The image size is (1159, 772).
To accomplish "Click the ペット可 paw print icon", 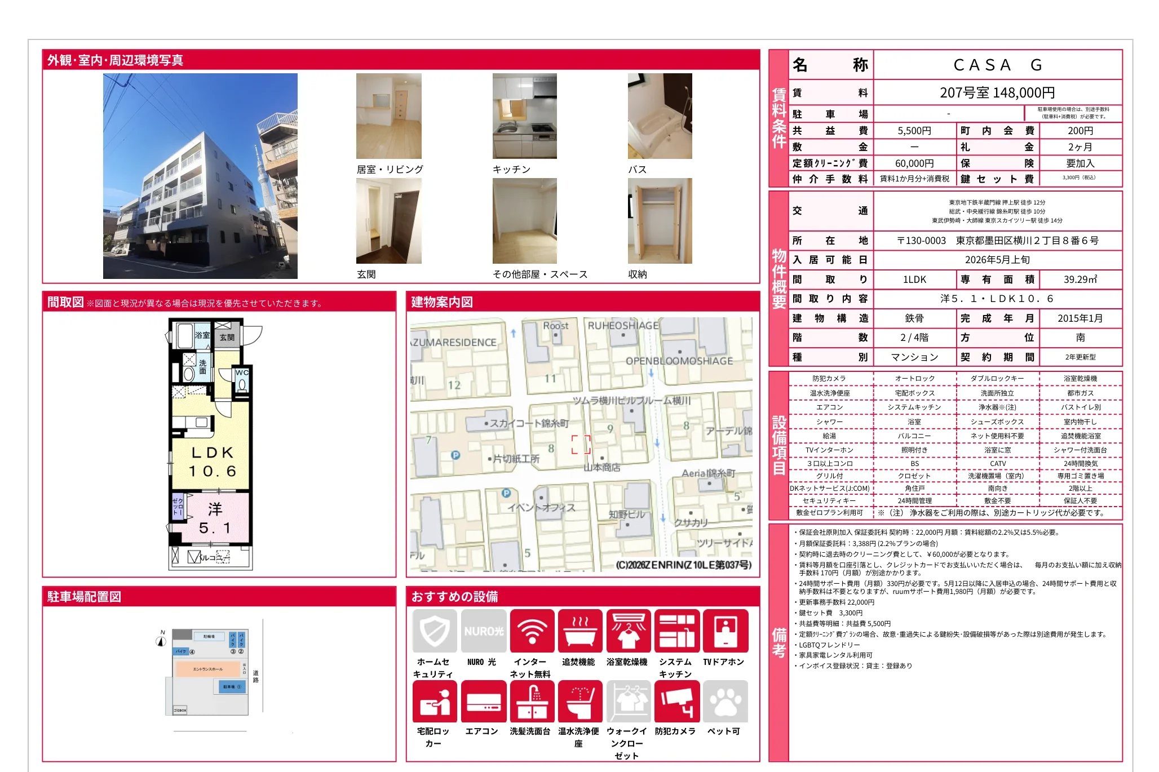I will (725, 702).
